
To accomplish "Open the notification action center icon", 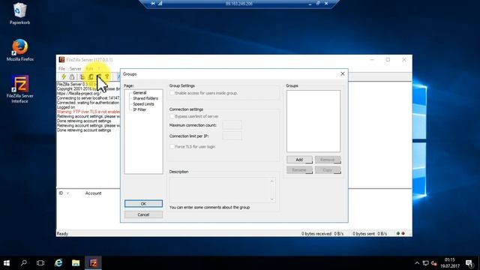I will click(x=469, y=263).
